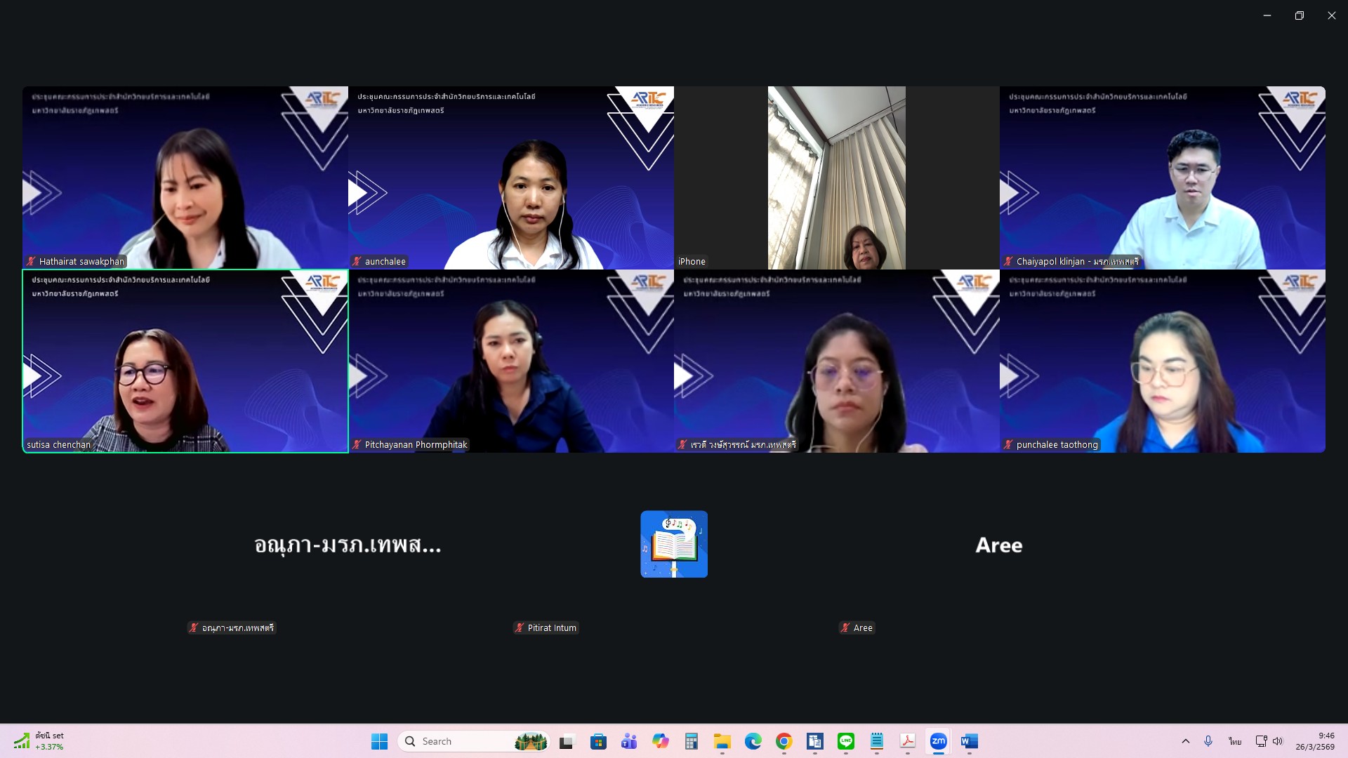Open Adobe Acrobat from the taskbar
Viewport: 1348px width, 758px height.
click(x=907, y=741)
